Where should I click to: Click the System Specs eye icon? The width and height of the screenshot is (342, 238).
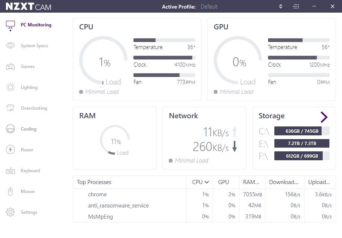pos(10,46)
